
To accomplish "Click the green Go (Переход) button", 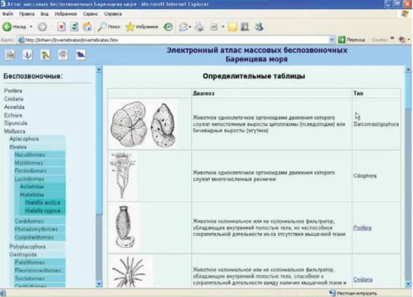I will point(352,40).
